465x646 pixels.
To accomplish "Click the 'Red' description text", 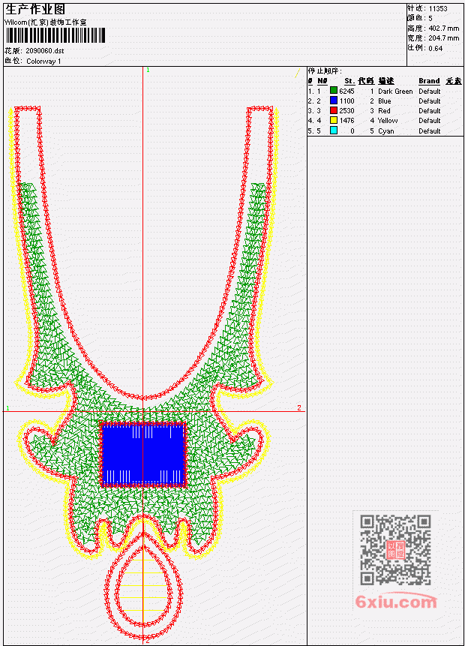I will coord(384,111).
